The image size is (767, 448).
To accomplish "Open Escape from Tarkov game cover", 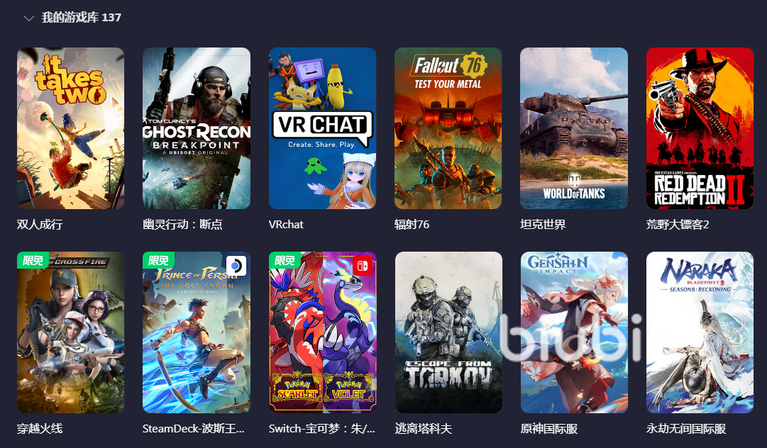I will click(x=448, y=332).
